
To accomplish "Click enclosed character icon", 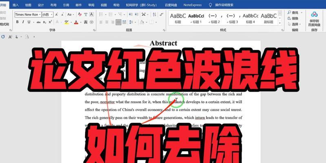I will point(91,22).
